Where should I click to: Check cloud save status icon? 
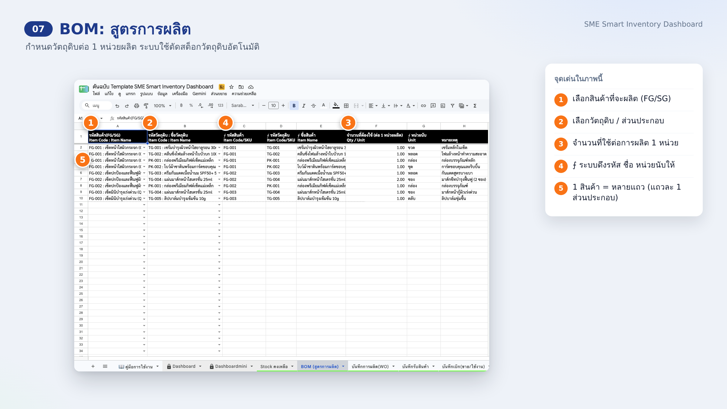[x=251, y=87]
